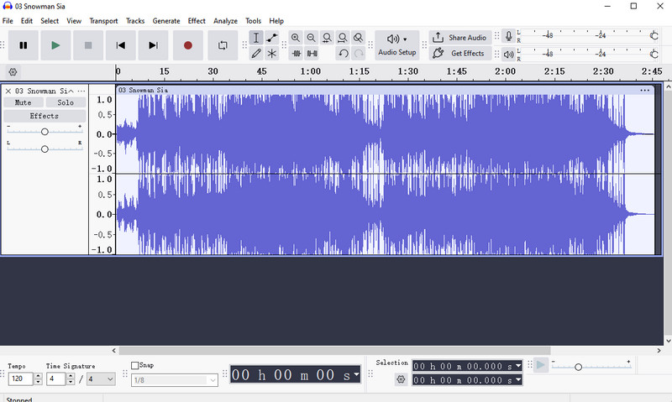Choose the Draw tool pencil
The height and width of the screenshot is (402, 672).
256,54
